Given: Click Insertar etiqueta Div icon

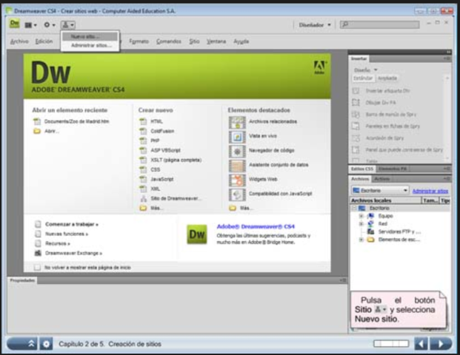Looking at the screenshot, I should 356,91.
